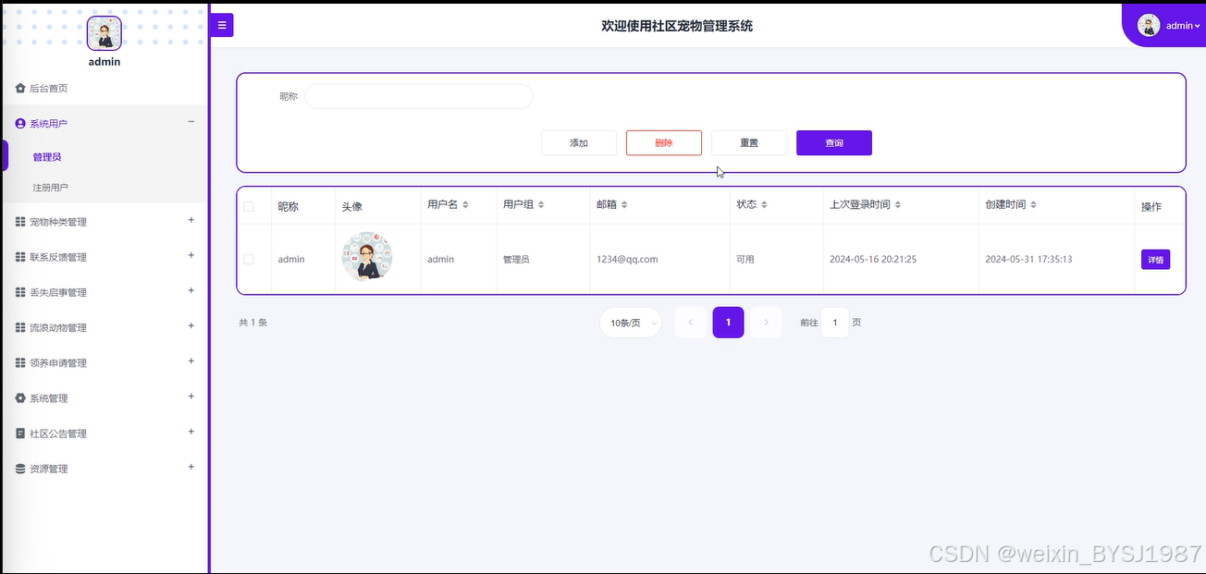Click the 头像 column header
The image size is (1206, 574).
(352, 207)
